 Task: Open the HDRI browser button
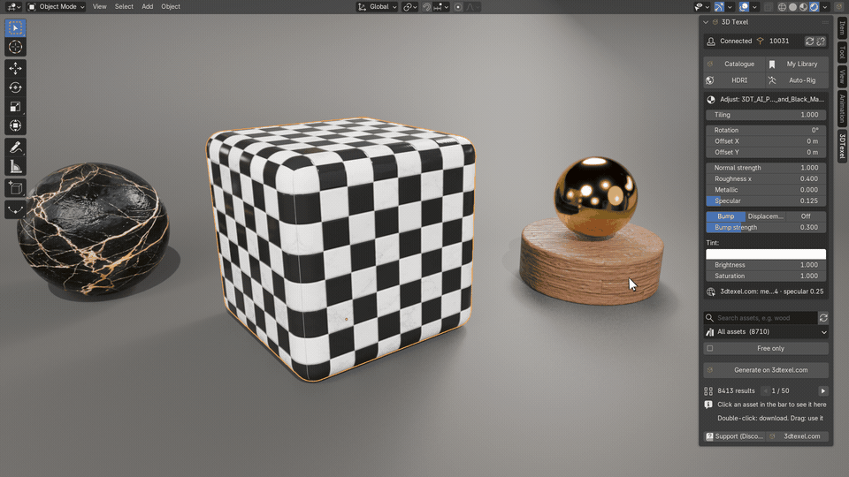pyautogui.click(x=734, y=80)
